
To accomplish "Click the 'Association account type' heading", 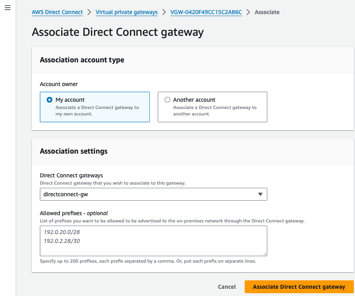I will pos(82,60).
